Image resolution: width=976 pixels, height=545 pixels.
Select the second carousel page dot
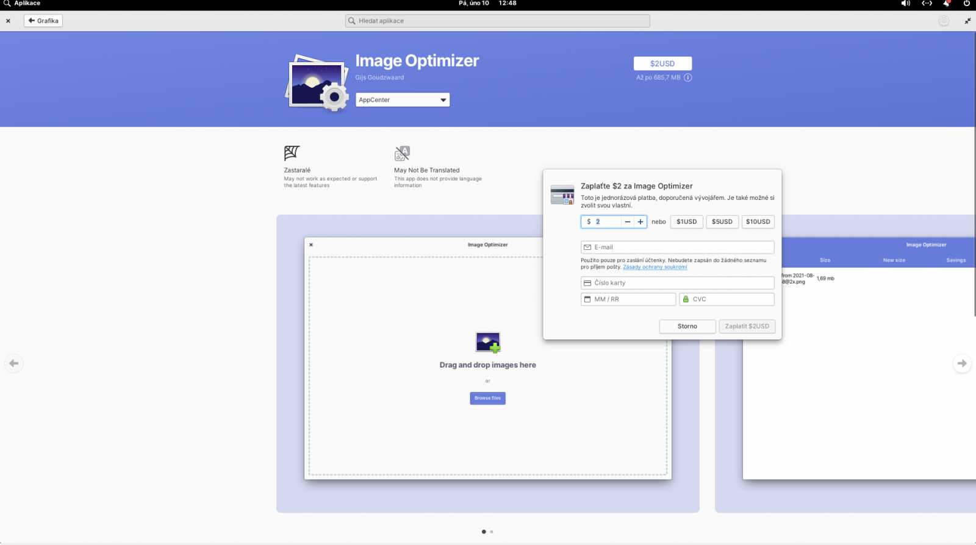(492, 532)
